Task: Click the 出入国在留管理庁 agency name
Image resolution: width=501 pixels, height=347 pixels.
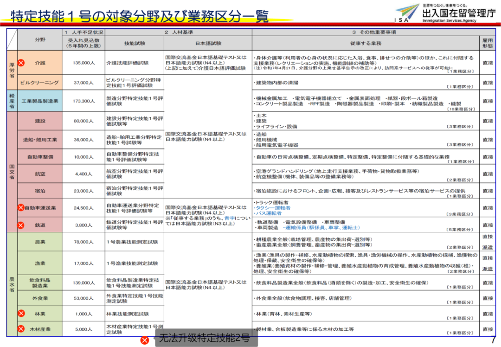Action: pos(459,13)
